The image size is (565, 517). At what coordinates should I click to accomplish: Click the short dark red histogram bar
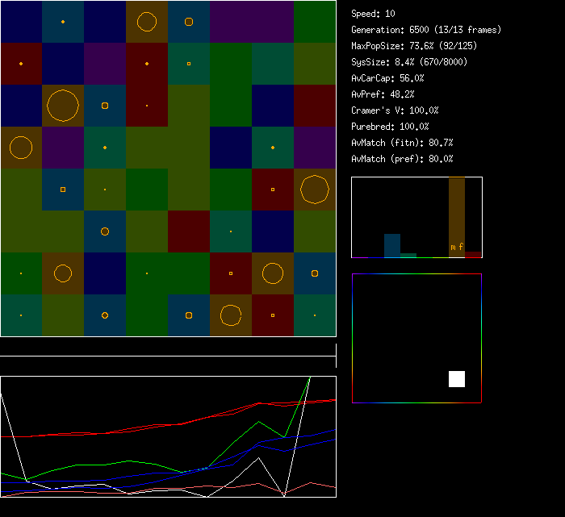click(473, 254)
